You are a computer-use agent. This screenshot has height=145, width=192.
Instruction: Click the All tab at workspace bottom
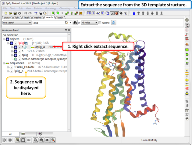pos(10,134)
